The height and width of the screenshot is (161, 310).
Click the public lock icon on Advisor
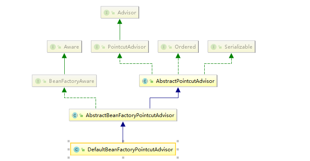[113, 13]
